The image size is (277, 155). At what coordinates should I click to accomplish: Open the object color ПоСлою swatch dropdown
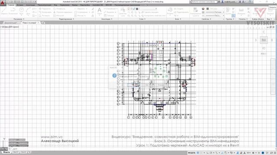click(x=215, y=9)
